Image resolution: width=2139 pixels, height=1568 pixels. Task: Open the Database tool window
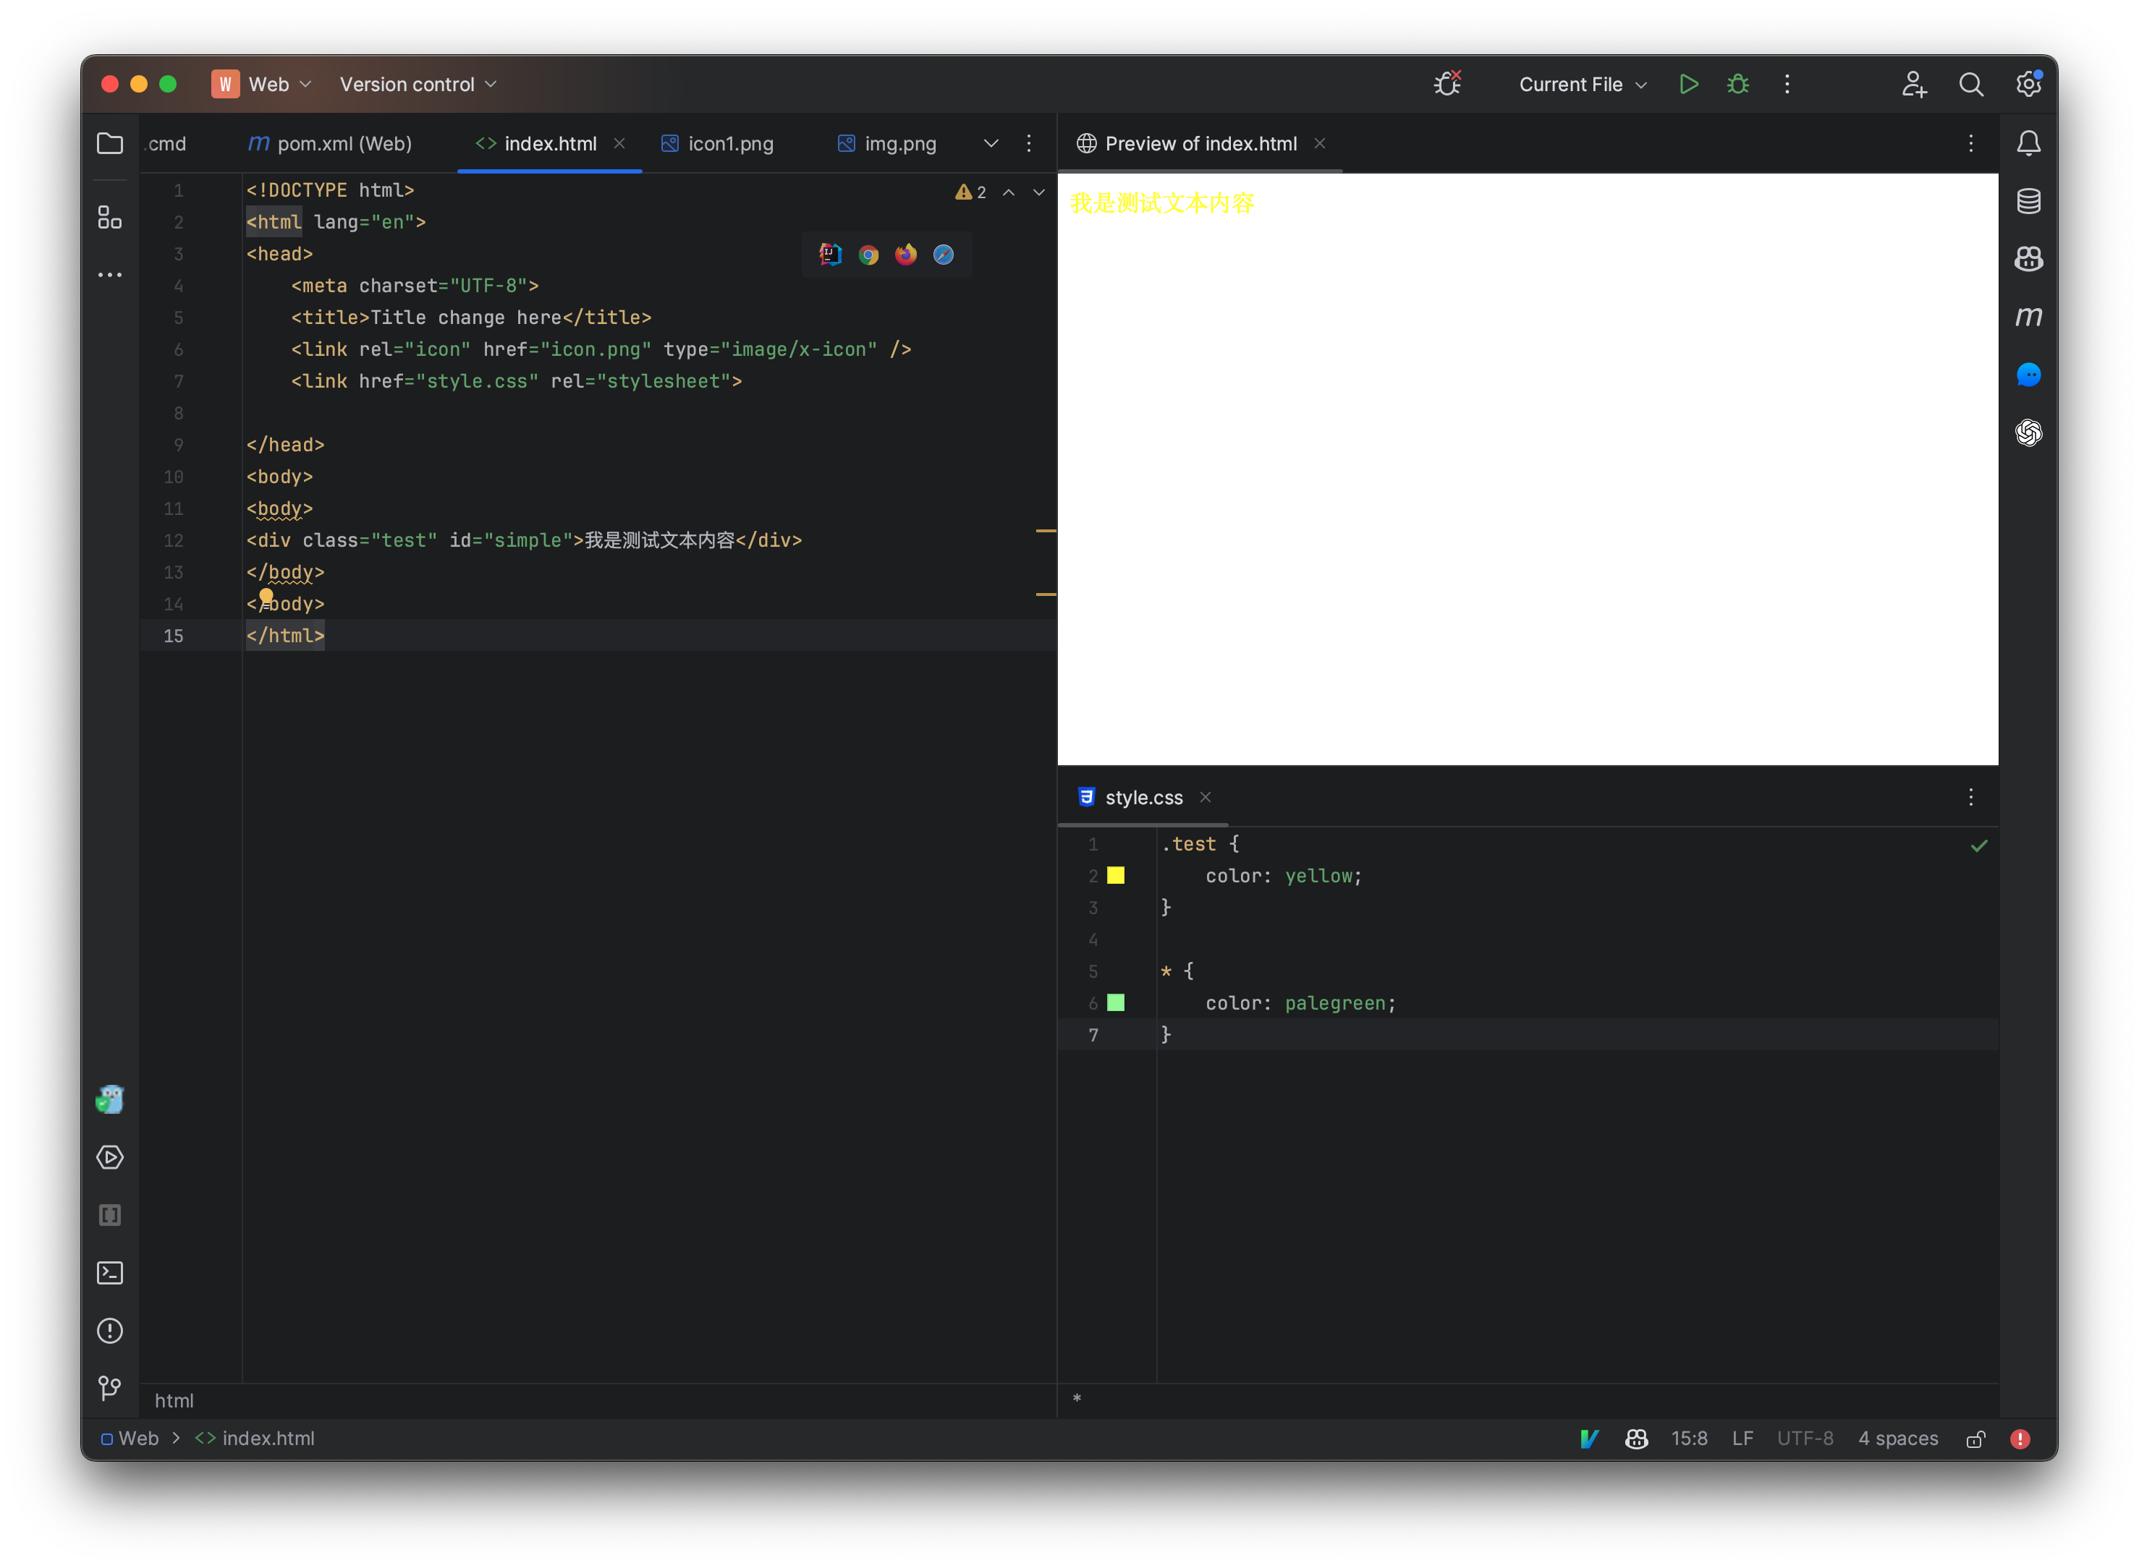pyautogui.click(x=2029, y=200)
